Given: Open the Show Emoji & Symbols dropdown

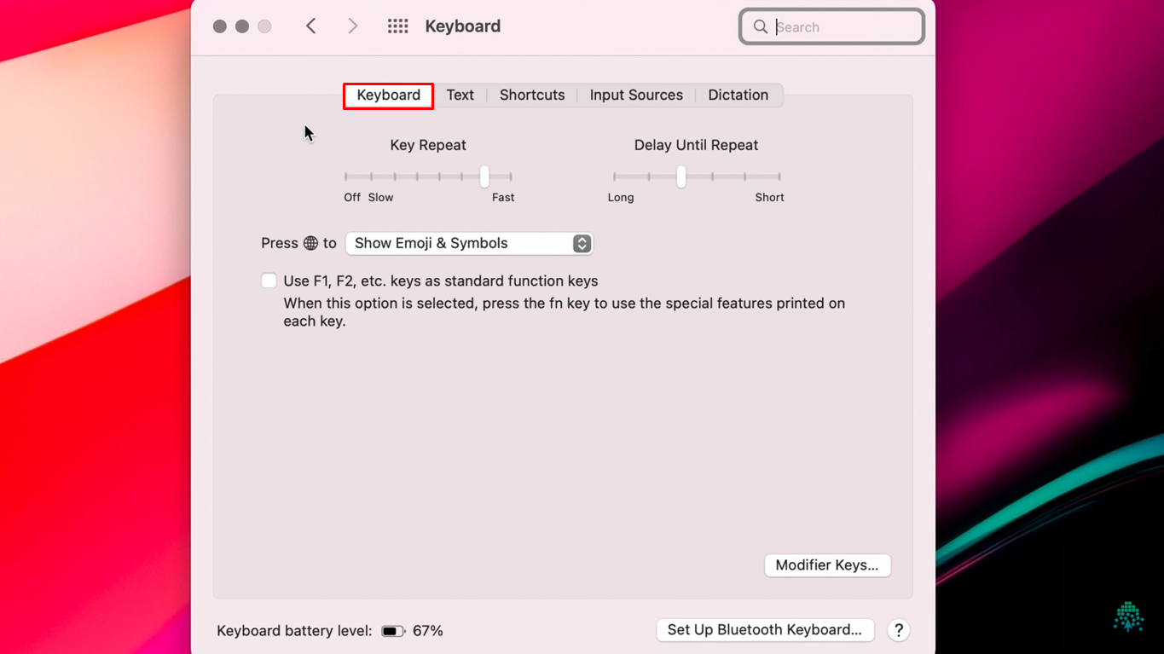Looking at the screenshot, I should 469,243.
